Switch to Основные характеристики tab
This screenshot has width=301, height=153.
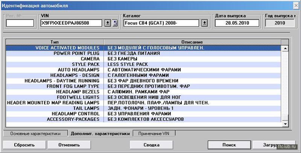pyautogui.click(x=35, y=133)
